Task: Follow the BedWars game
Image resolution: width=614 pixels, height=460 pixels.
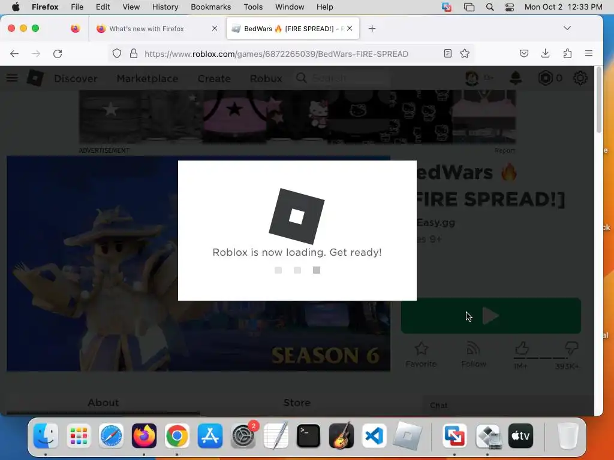Action: click(474, 355)
